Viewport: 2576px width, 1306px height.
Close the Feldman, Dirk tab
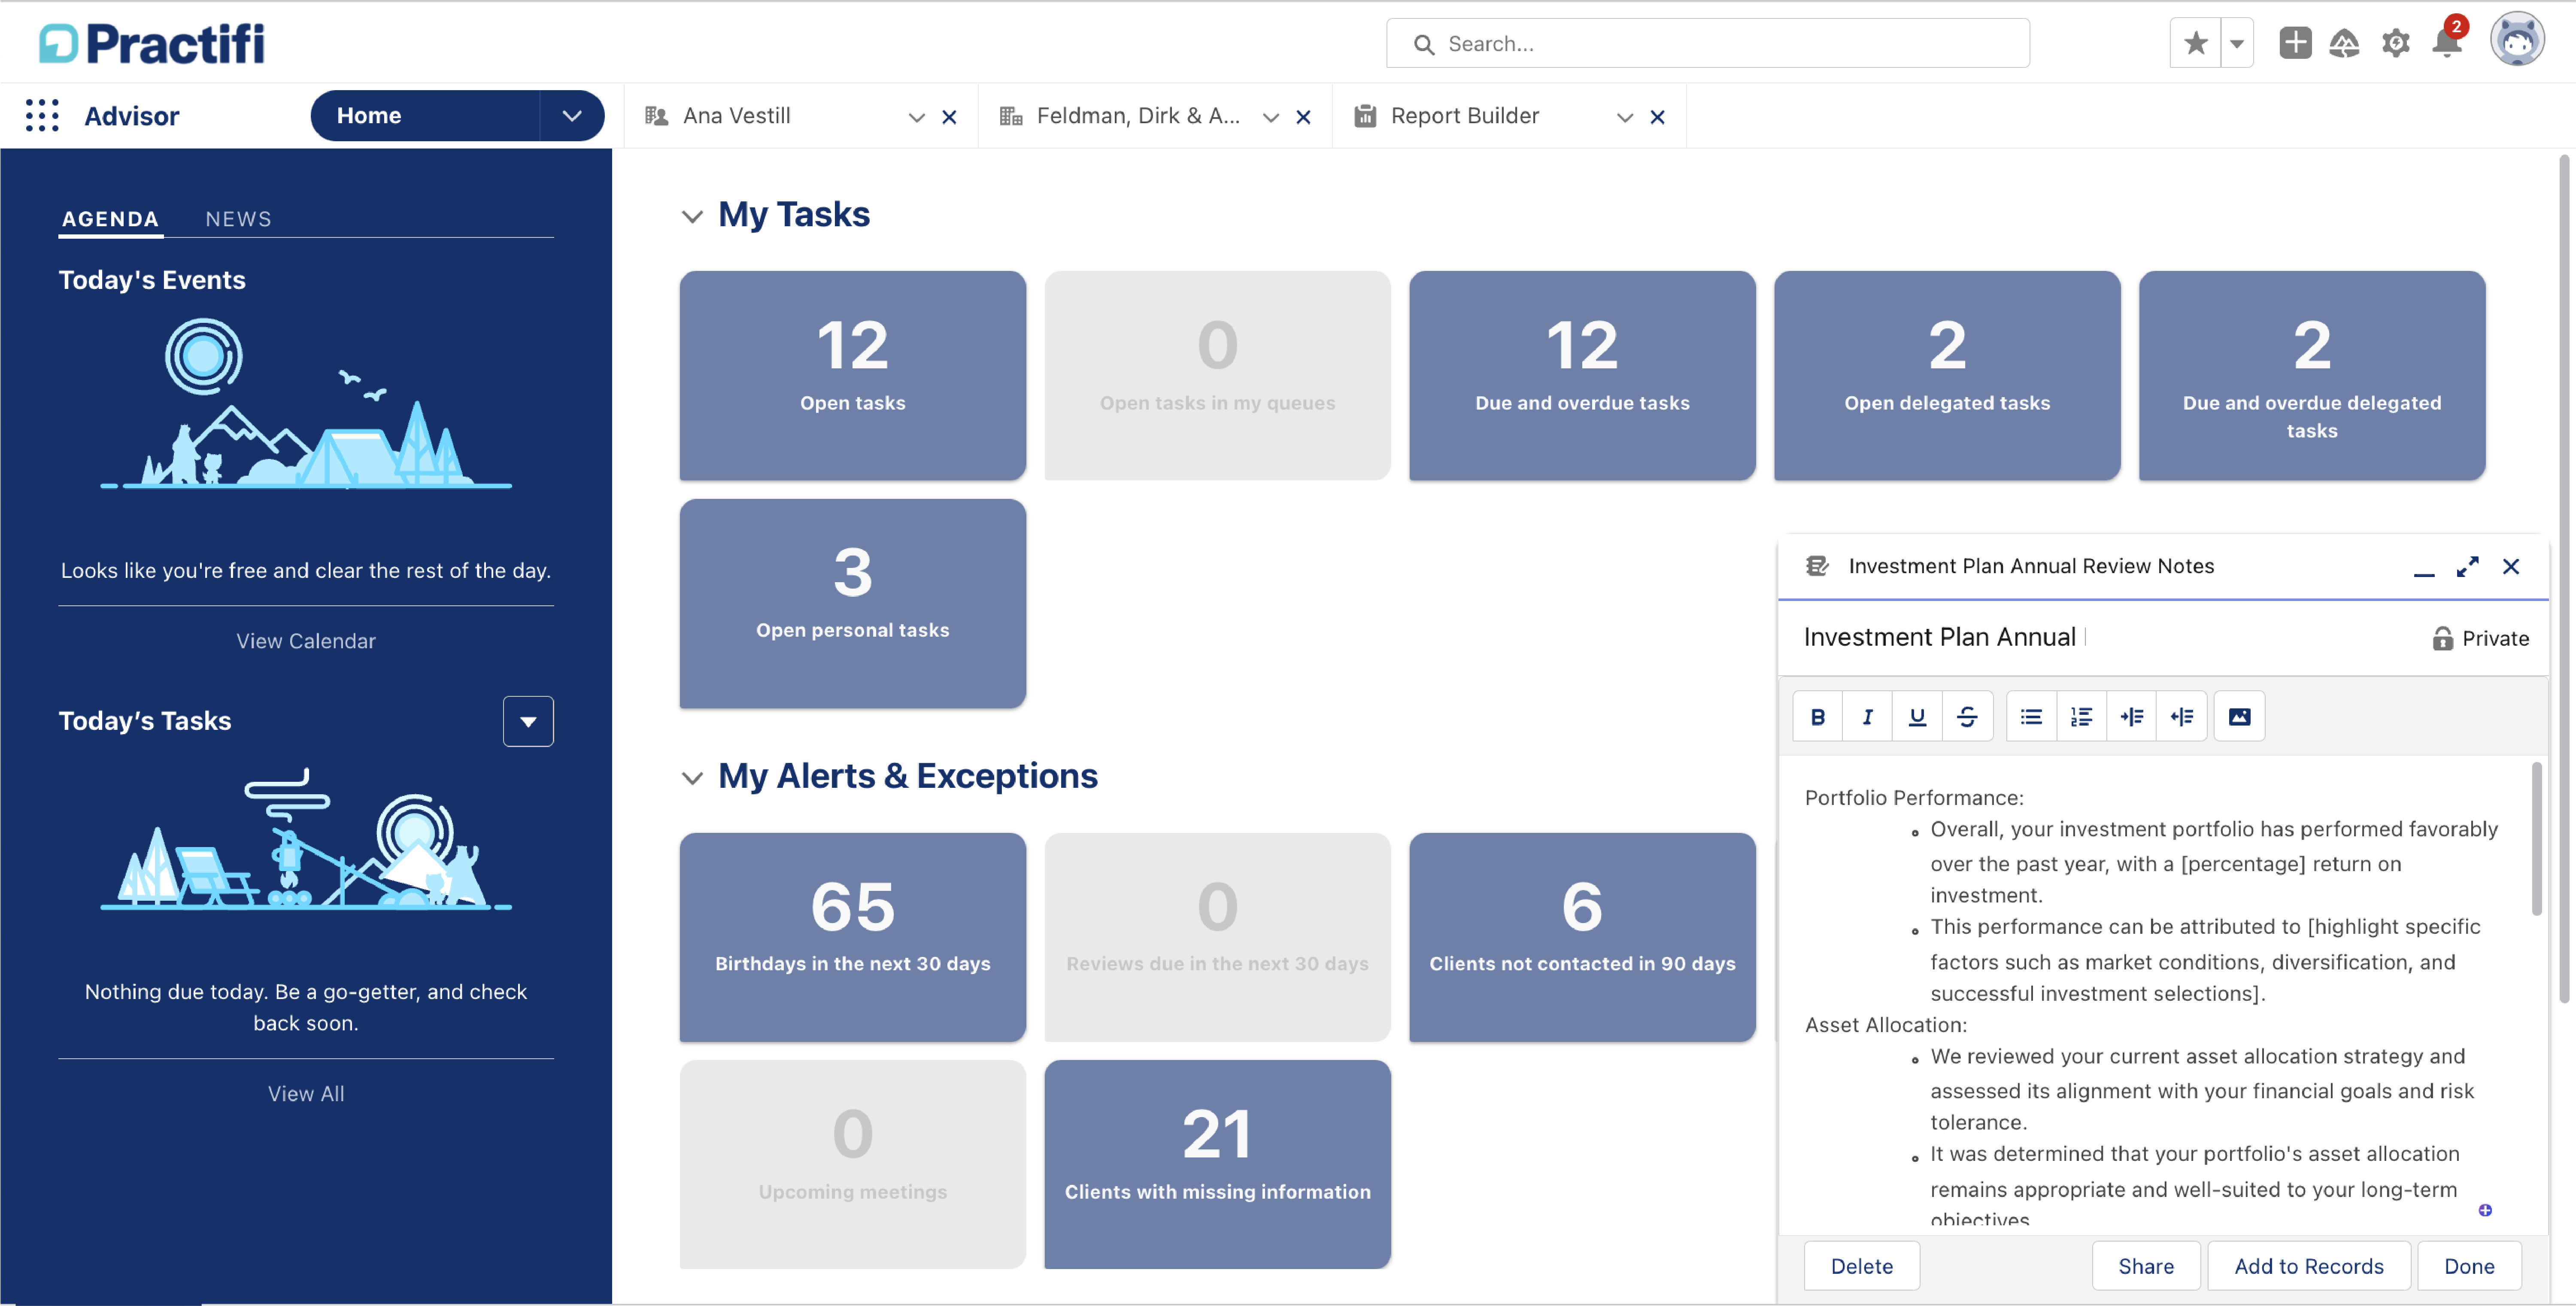[x=1303, y=117]
